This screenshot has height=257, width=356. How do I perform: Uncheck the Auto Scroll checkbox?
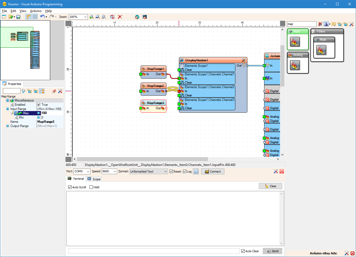(70, 187)
